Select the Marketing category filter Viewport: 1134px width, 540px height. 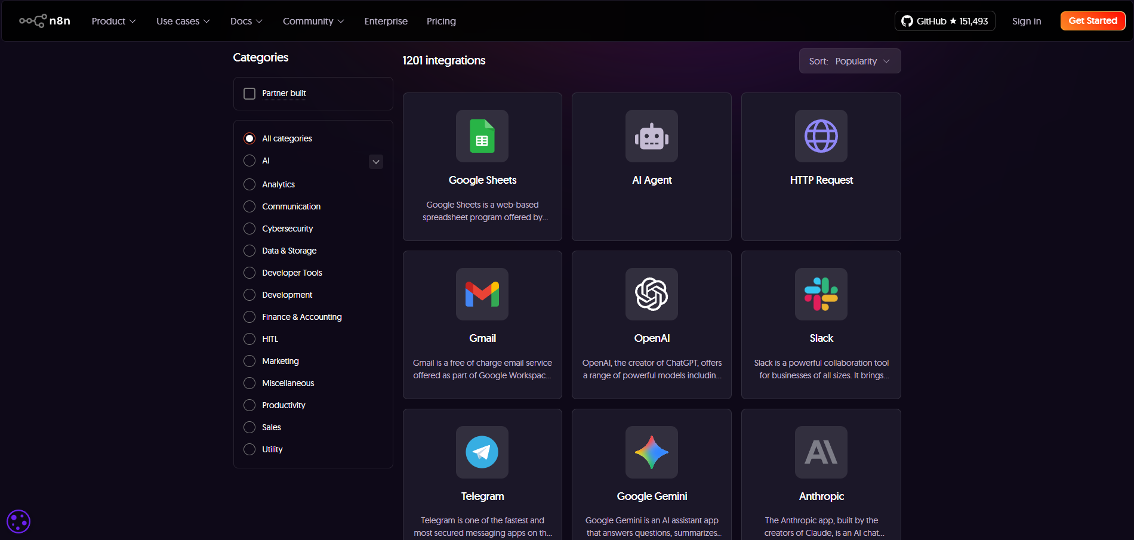click(x=249, y=361)
